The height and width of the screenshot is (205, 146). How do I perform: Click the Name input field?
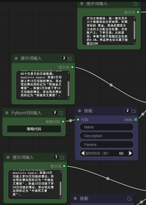point(107,127)
